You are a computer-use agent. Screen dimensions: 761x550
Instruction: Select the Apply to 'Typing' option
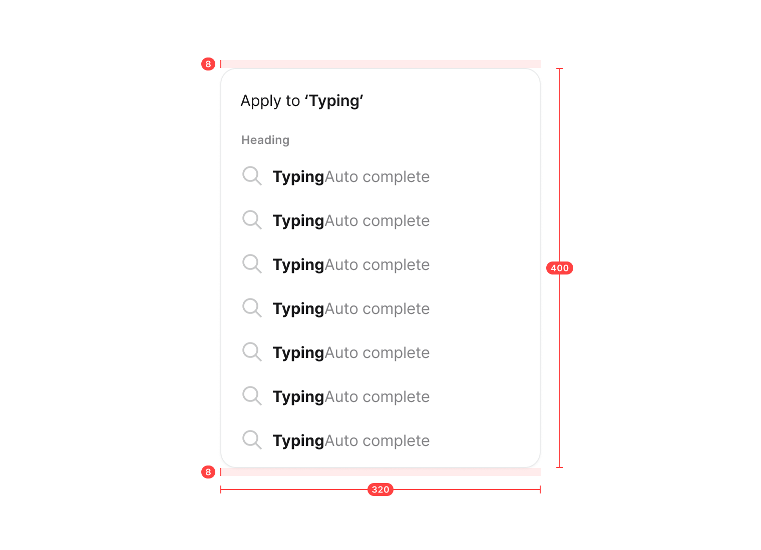[x=302, y=101]
